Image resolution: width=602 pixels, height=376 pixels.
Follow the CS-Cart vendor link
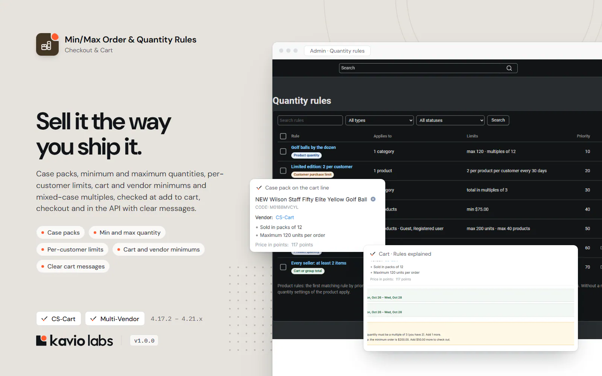click(x=285, y=217)
